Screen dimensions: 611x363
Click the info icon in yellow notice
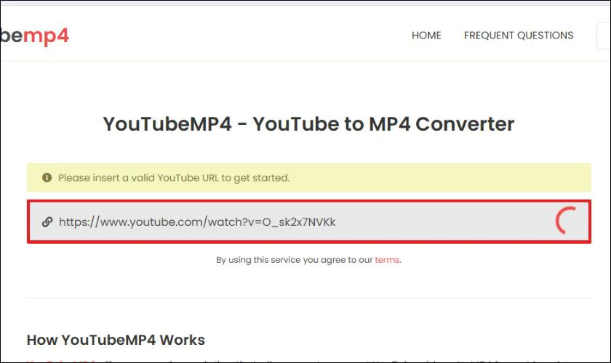pyautogui.click(x=47, y=177)
